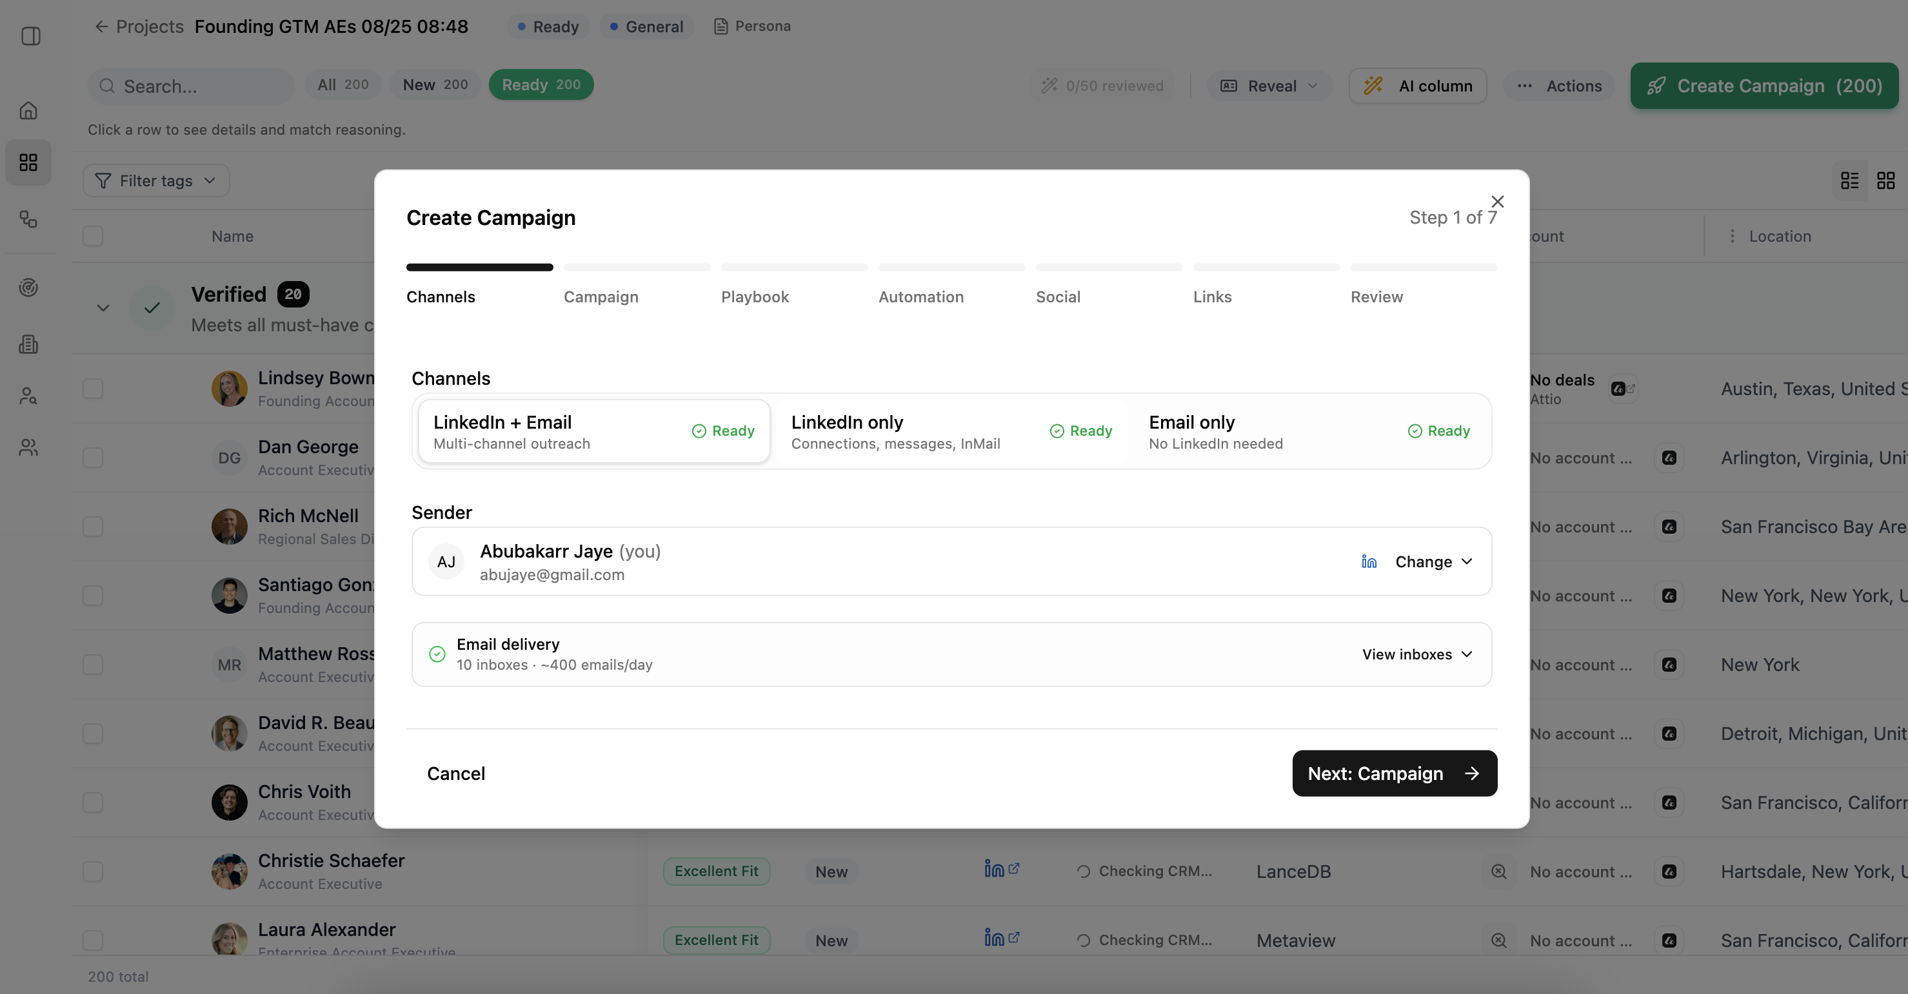The width and height of the screenshot is (1908, 994).
Task: Switch to grid view layout icon
Action: tap(1885, 180)
